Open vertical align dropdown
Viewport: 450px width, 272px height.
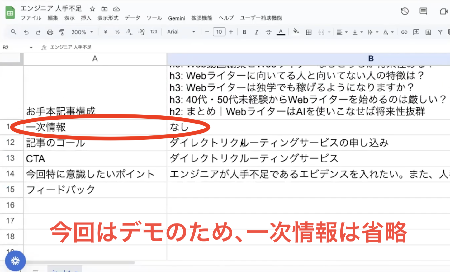click(358, 32)
